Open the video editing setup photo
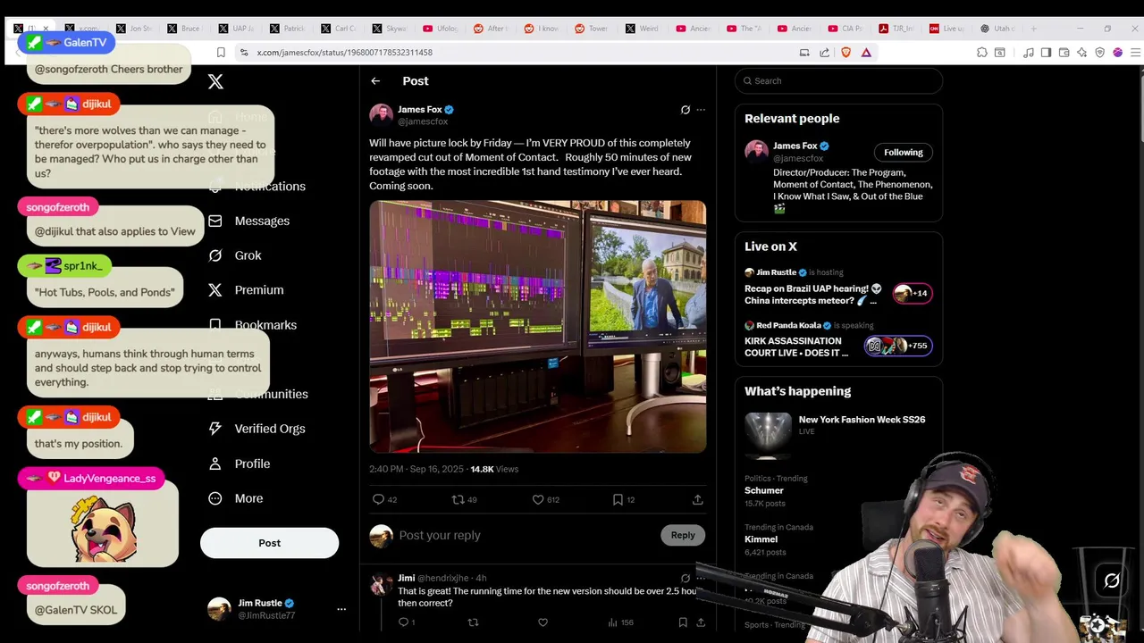 pyautogui.click(x=538, y=327)
